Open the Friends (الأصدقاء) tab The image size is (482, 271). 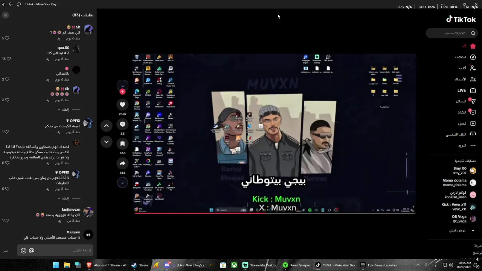pyautogui.click(x=465, y=79)
